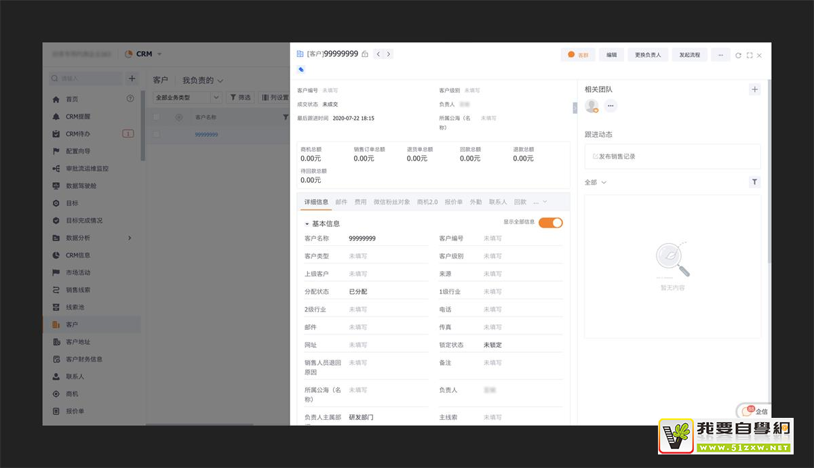Switch to the 联系人 tab
The image size is (814, 468).
pos(497,202)
